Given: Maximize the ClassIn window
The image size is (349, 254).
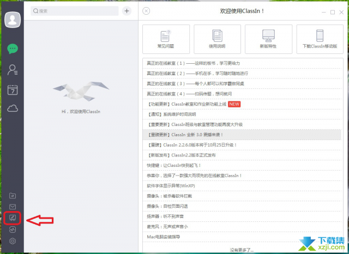Looking at the screenshot, I should (x=333, y=12).
